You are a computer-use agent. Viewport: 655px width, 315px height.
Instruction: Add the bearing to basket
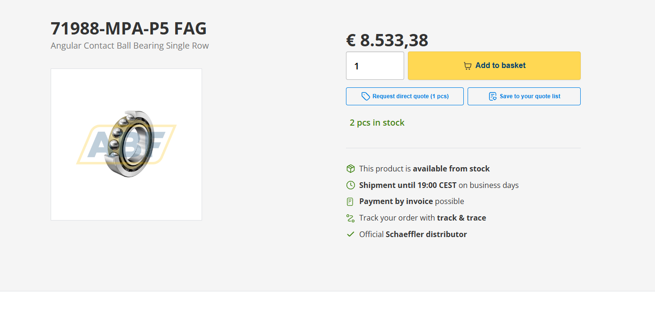[x=494, y=66]
